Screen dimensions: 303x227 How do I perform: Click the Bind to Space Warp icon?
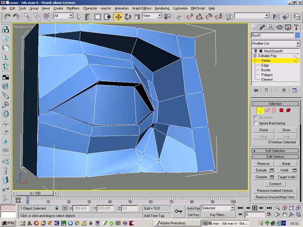point(47,17)
